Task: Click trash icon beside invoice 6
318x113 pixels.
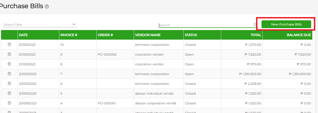Action: coord(9,83)
